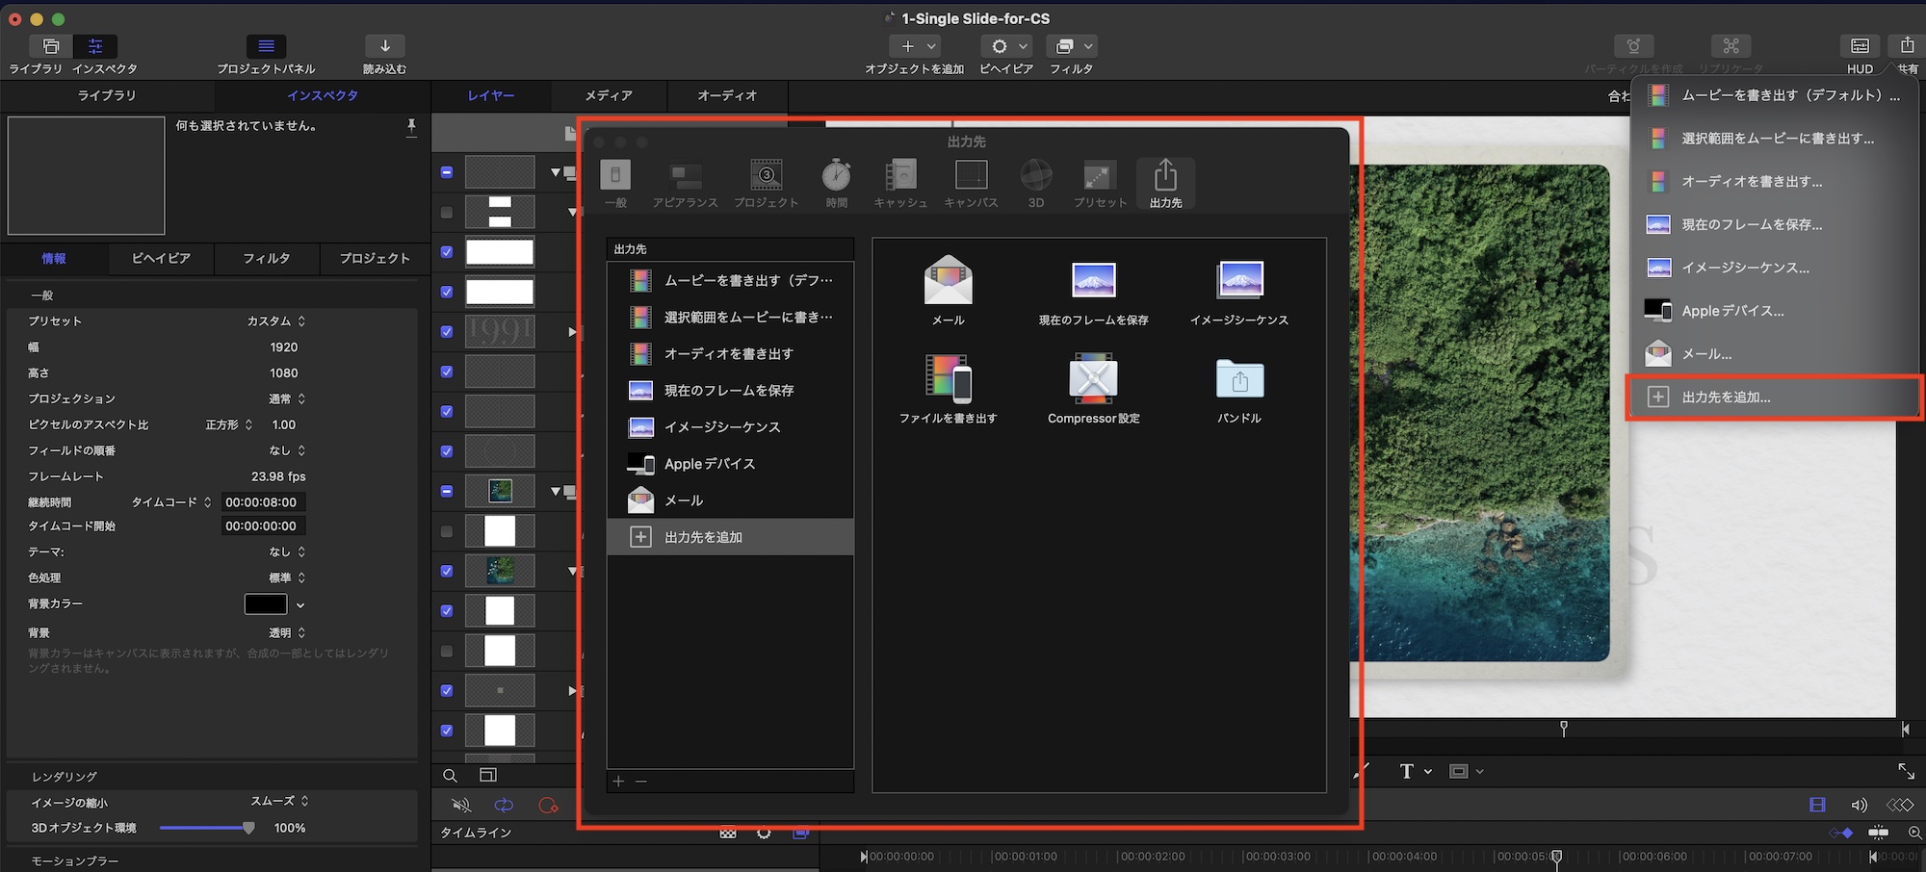Click the pin icon in the inspector preview
This screenshot has height=872, width=1926.
pos(411,126)
